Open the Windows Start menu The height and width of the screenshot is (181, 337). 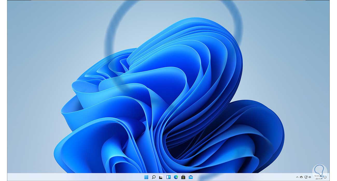146,177
